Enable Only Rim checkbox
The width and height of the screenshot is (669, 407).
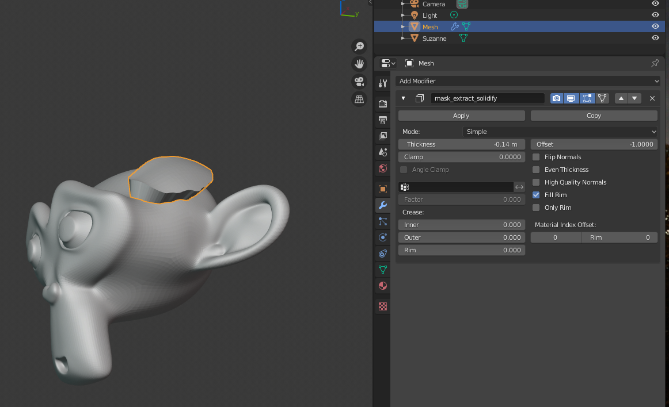tap(536, 208)
